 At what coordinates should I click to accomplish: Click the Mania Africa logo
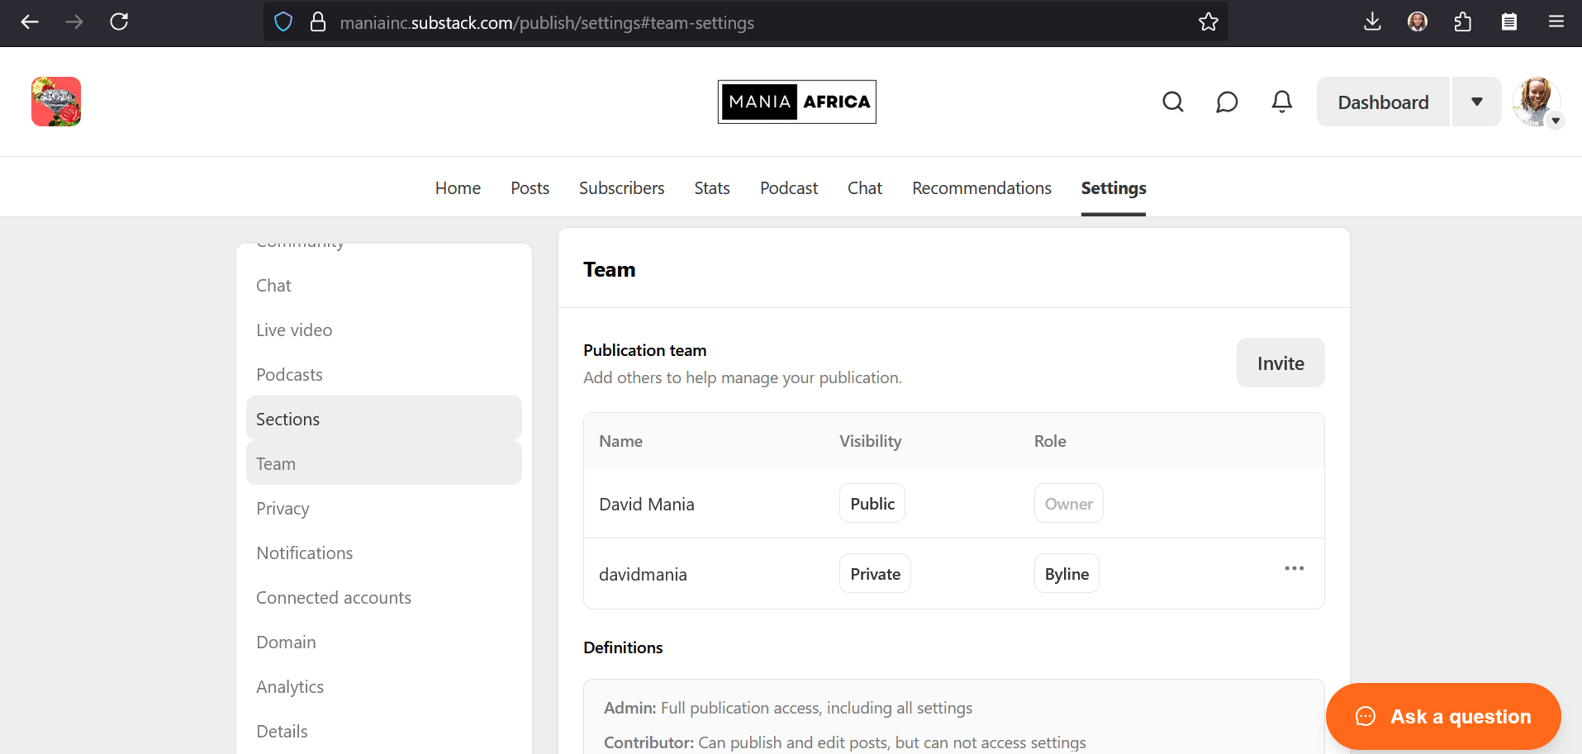pos(797,102)
